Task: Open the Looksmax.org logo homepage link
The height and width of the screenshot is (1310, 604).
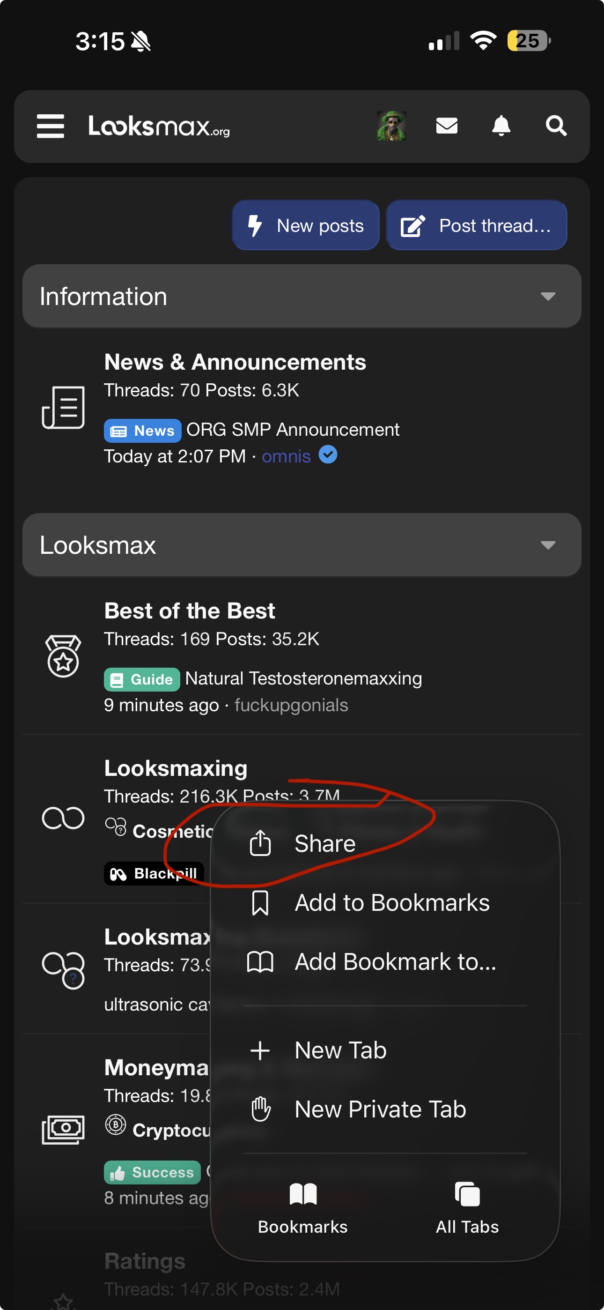Action: pos(159,126)
